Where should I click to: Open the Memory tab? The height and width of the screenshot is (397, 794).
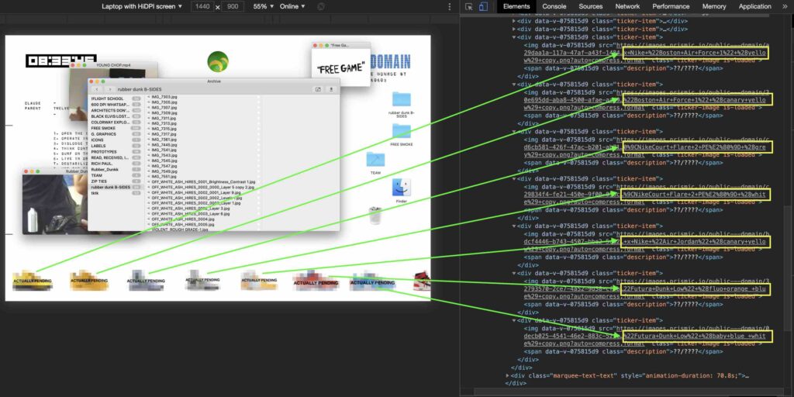714,6
